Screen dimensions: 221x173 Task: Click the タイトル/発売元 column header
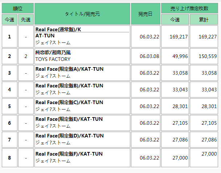tap(82, 14)
